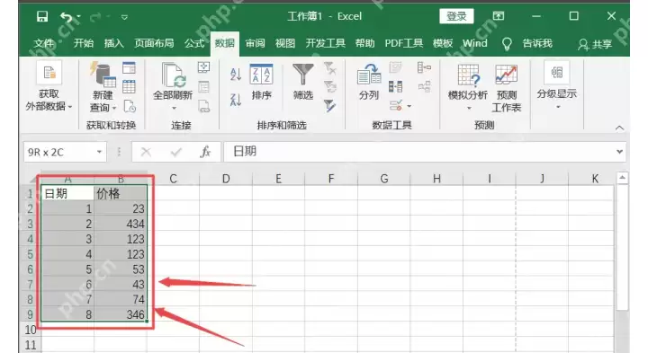
Task: Collapse the ribbon with the chevron
Action: (619, 128)
